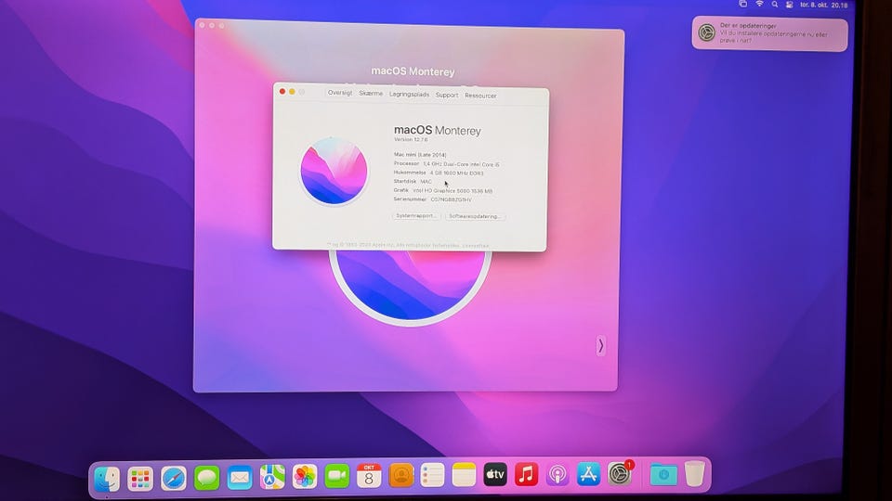The width and height of the screenshot is (892, 501).
Task: Open the App Store in Dock
Action: (x=588, y=474)
